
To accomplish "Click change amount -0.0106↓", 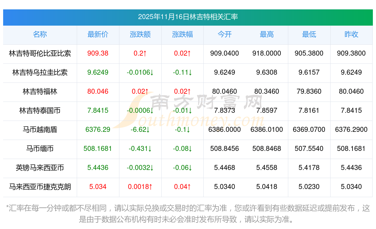I will (140, 72).
